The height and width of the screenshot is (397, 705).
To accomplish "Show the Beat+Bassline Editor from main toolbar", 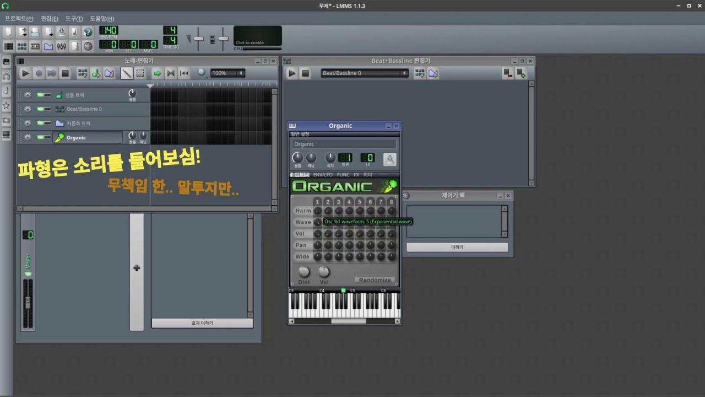I will [x=22, y=46].
